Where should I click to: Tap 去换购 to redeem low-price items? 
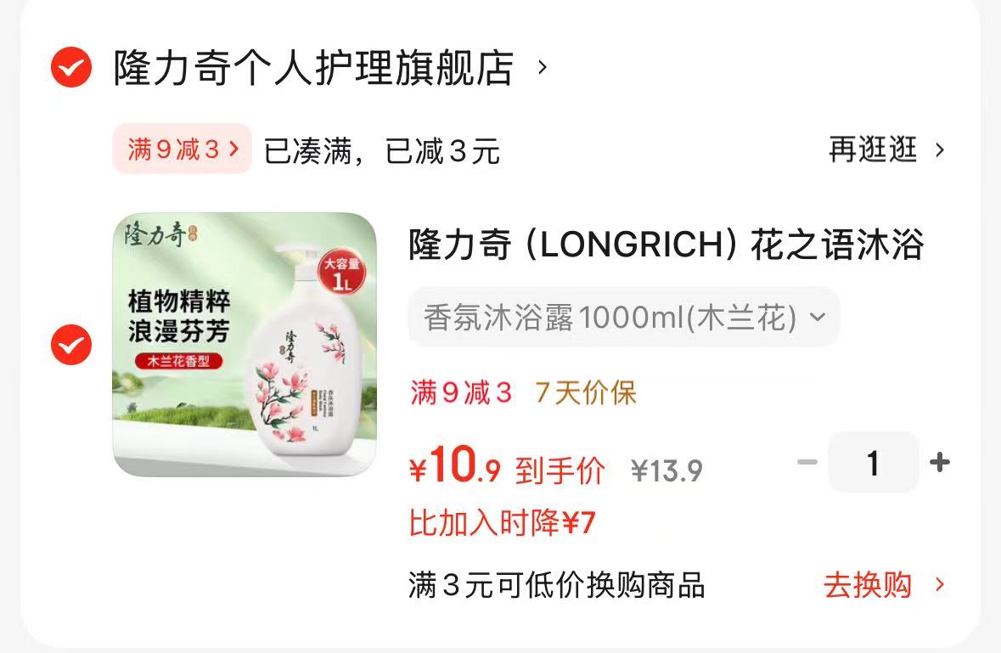868,585
